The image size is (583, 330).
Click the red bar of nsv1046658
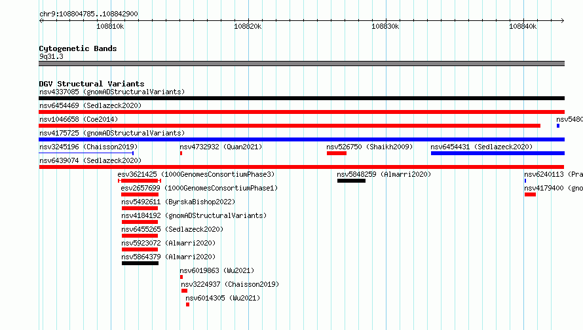point(290,126)
